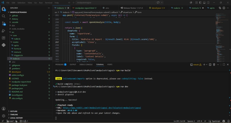
Task: Click the main* branch in status bar
Action: 11,121
